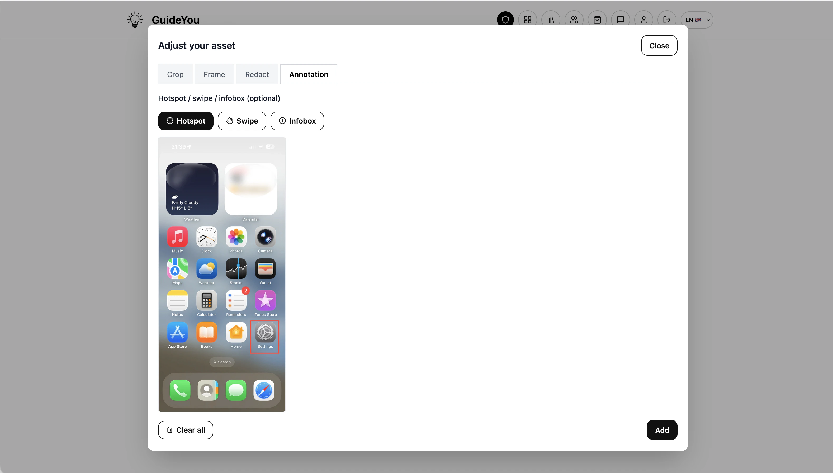Screen dimensions: 833x473
Task: Open the chat message icon
Action: pos(620,20)
